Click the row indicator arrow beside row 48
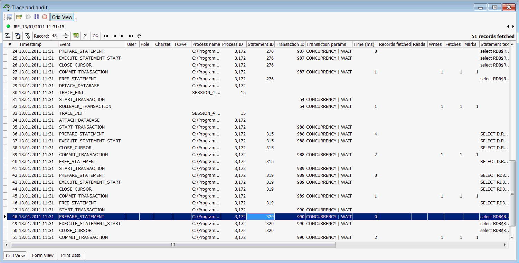This screenshot has height=263, width=519. (5, 216)
